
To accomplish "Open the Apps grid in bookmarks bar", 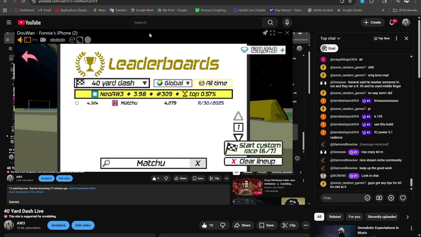I will [5, 10].
